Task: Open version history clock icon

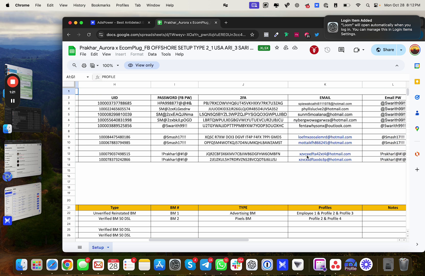Action: 327,50
